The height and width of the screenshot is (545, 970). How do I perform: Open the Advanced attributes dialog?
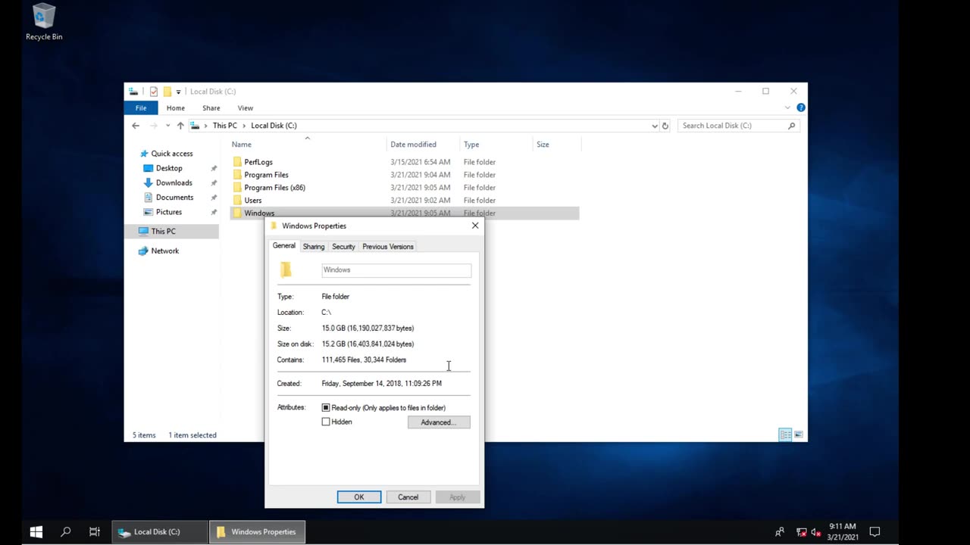[x=439, y=422]
